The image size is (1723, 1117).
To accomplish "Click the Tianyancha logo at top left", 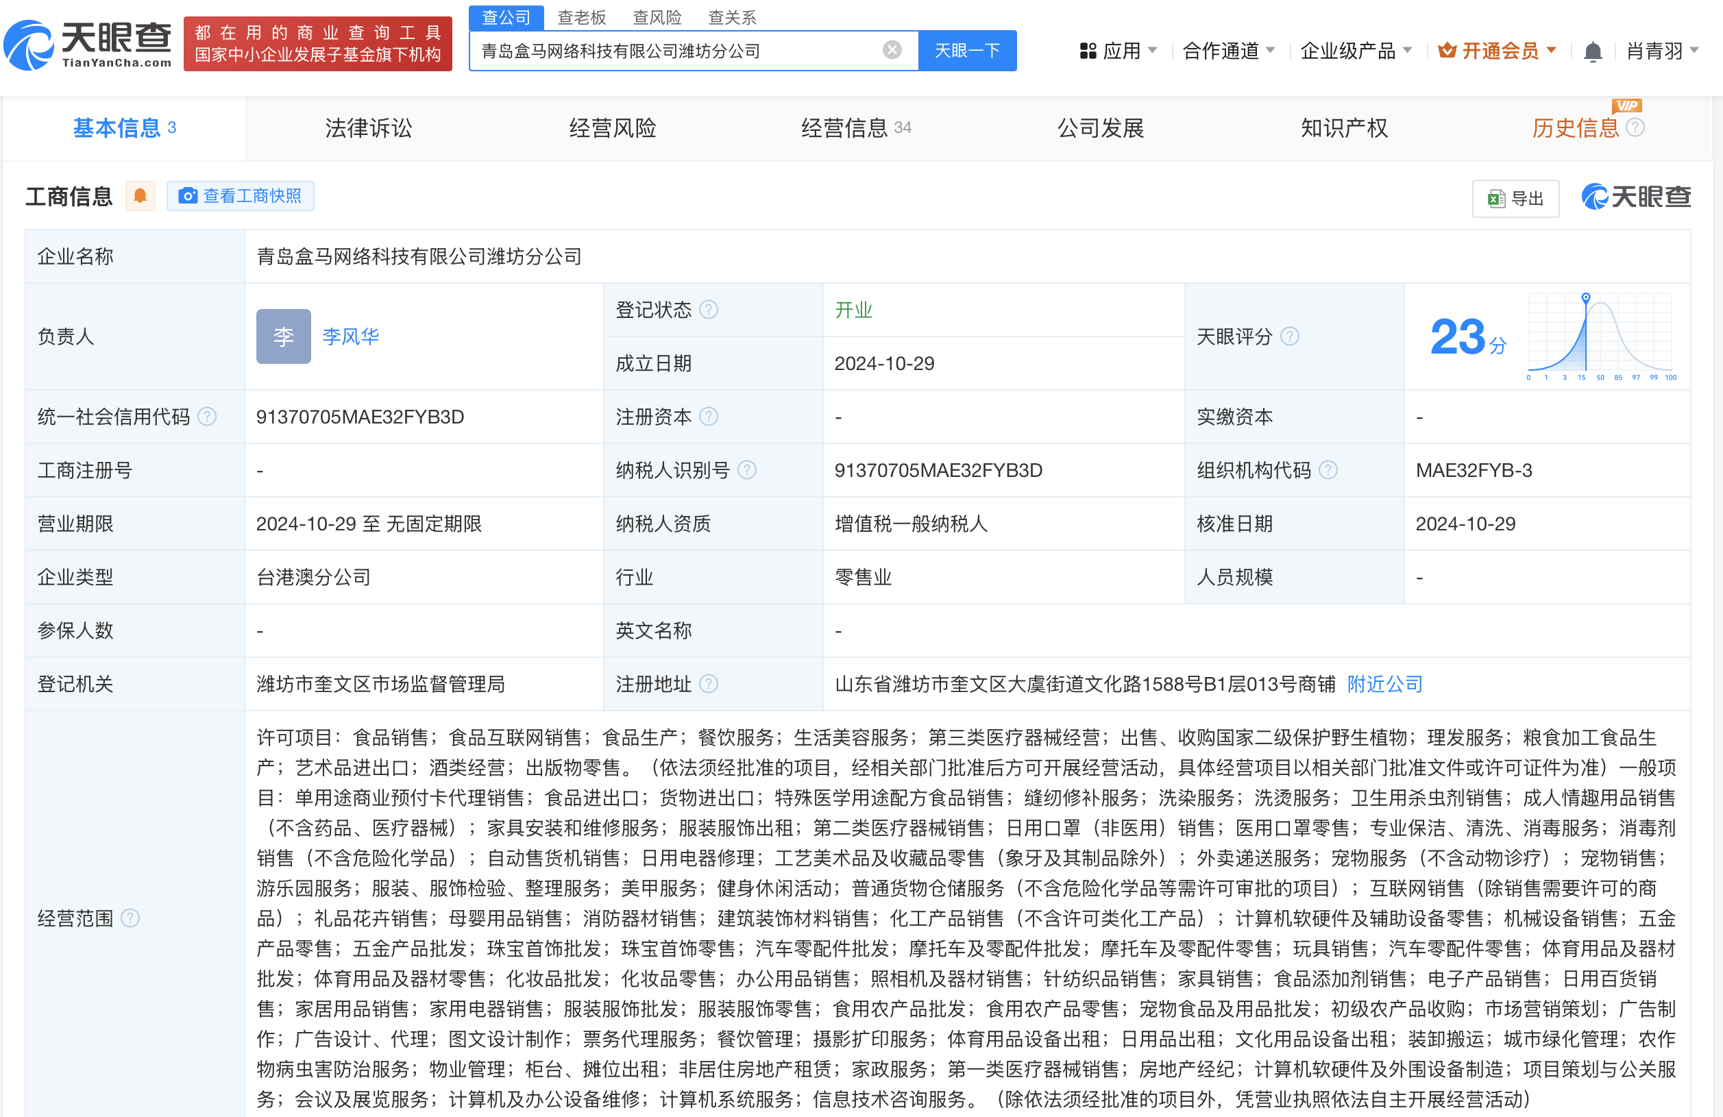I will (88, 45).
